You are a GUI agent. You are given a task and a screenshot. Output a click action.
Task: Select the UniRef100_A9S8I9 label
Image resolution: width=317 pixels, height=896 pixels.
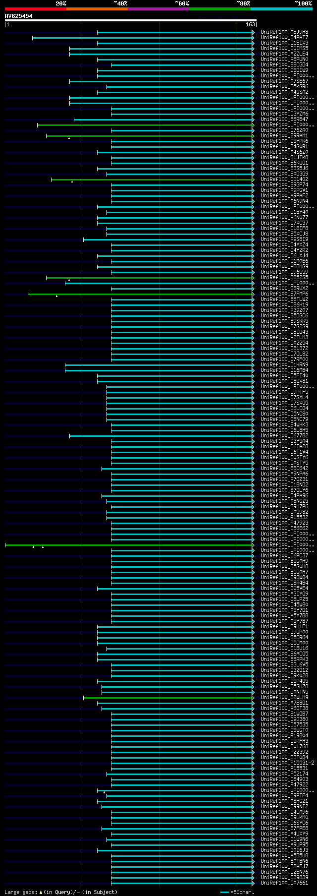284,239
